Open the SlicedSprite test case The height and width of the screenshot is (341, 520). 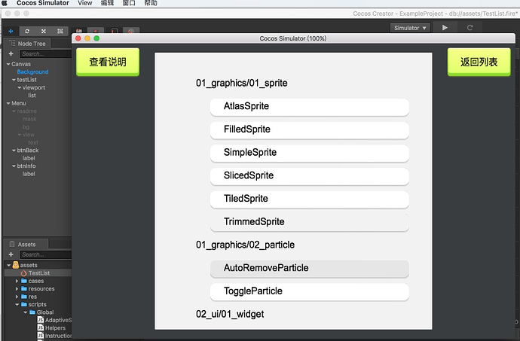tap(310, 176)
